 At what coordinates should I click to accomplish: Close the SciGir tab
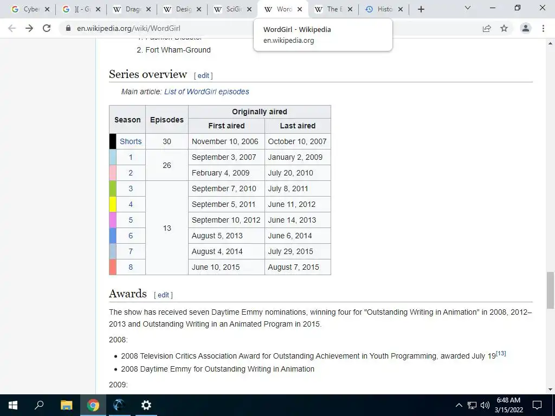coord(249,9)
